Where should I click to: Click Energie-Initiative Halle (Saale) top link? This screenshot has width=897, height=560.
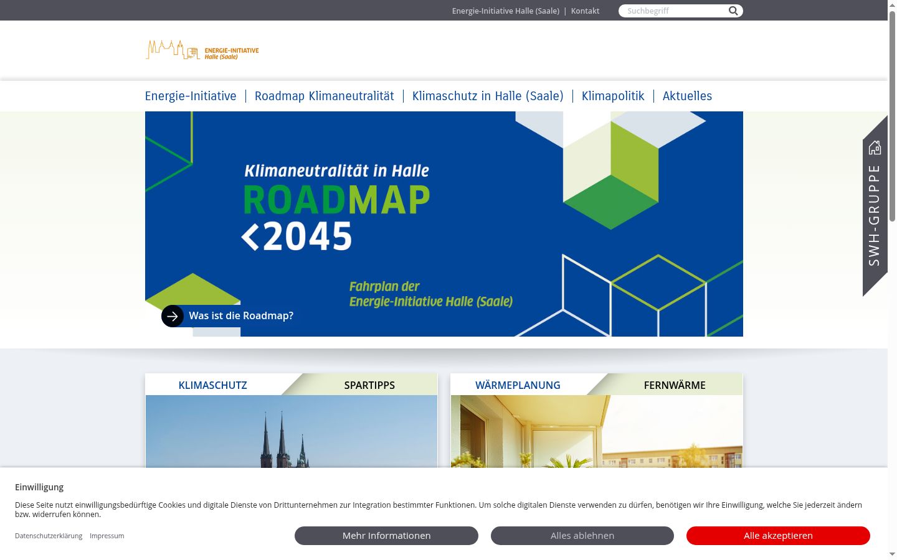(506, 11)
